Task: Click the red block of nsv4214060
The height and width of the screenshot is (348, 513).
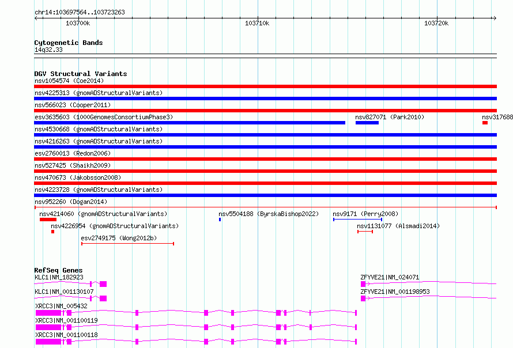Action: (48, 220)
